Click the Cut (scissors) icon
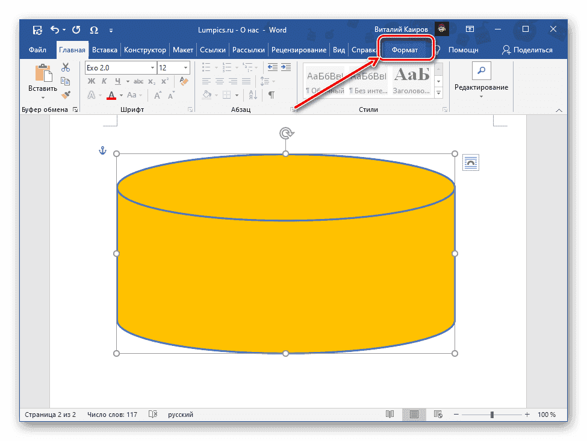Screen dimensions: 587x441 66,66
